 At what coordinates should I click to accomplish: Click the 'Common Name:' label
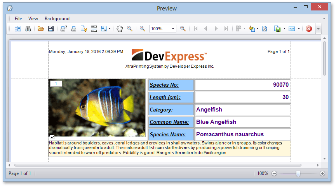pos(169,122)
